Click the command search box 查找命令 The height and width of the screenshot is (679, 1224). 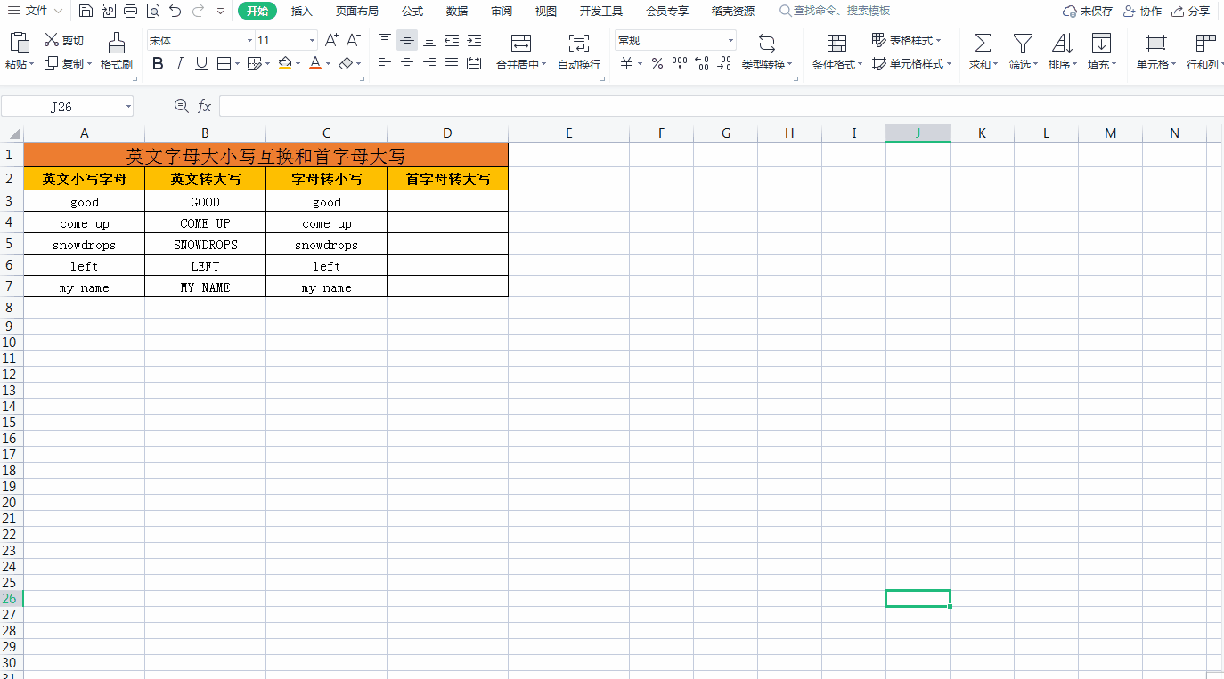point(834,12)
